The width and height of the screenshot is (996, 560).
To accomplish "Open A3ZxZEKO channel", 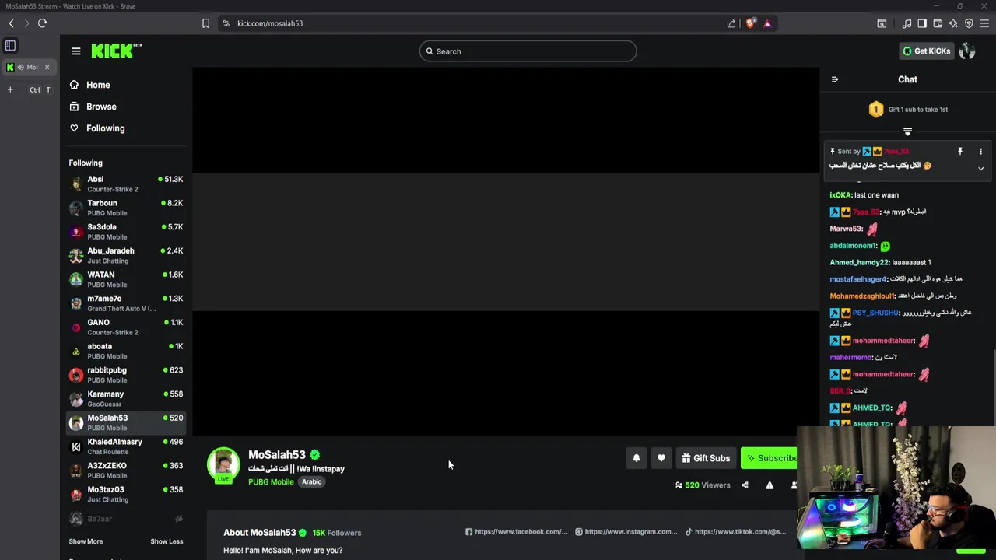I will 126,470.
